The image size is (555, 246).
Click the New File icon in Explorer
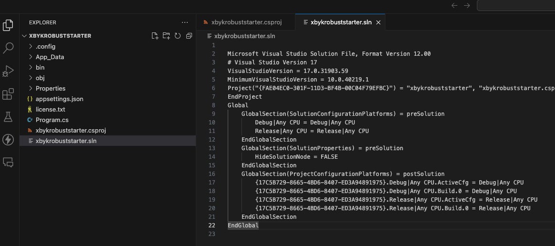tap(155, 36)
